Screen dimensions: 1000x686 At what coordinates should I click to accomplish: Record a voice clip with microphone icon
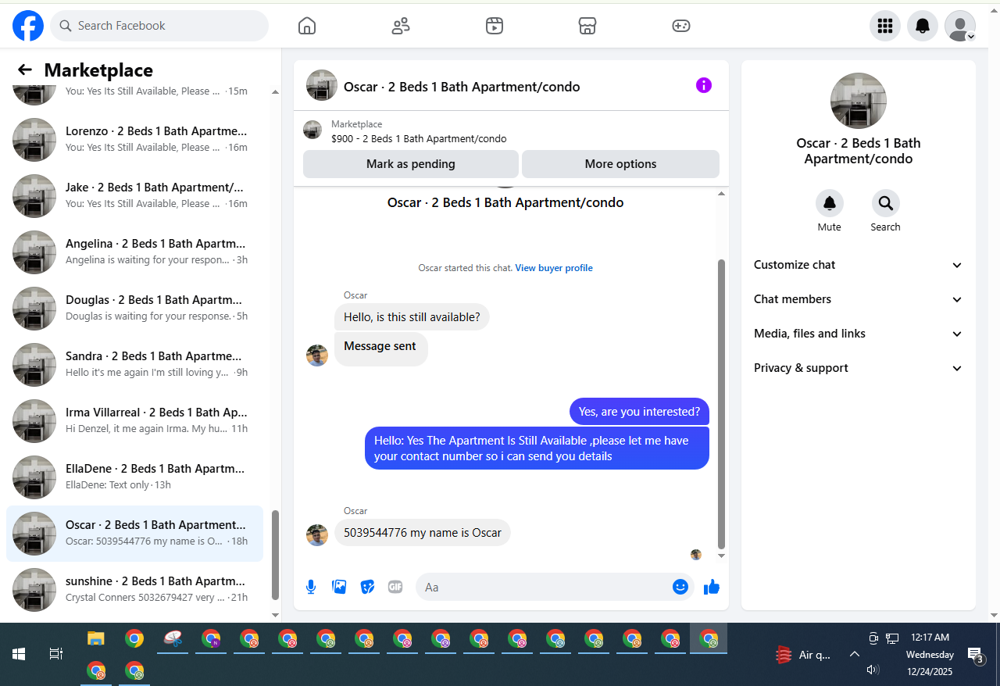[311, 587]
